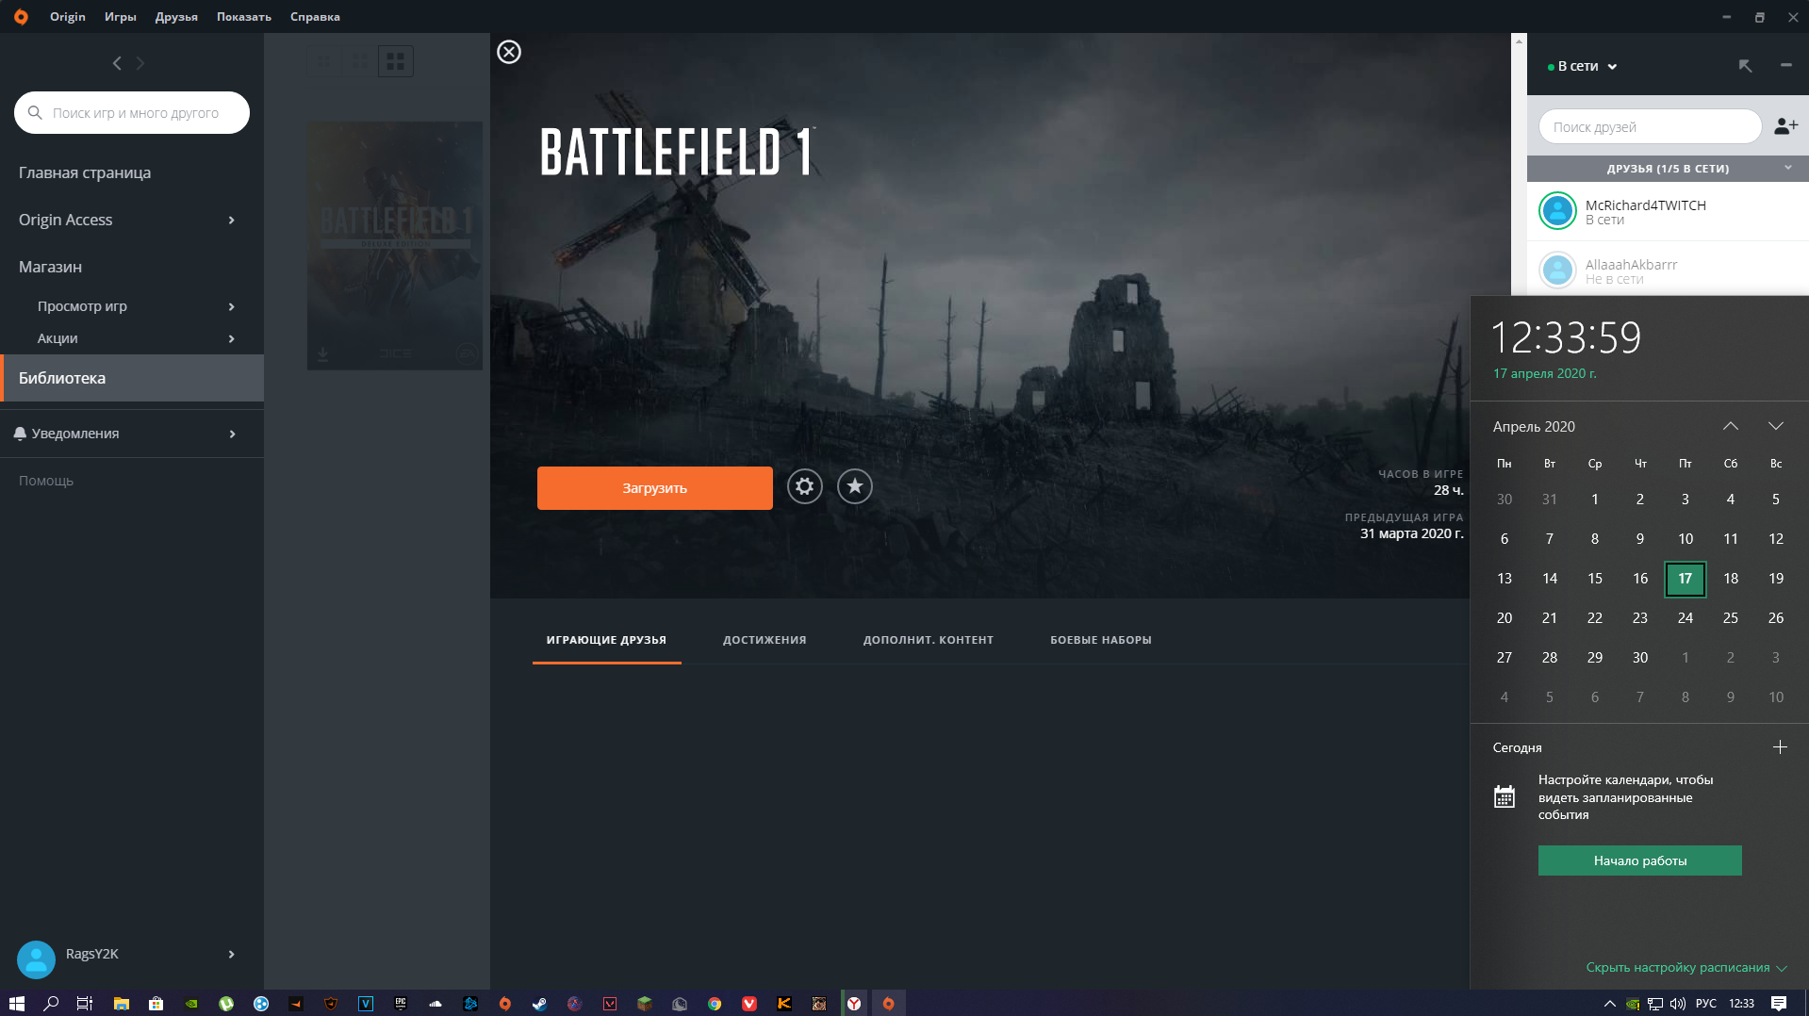Click the Поиск друзей search field
This screenshot has height=1016, width=1809.
(x=1650, y=126)
